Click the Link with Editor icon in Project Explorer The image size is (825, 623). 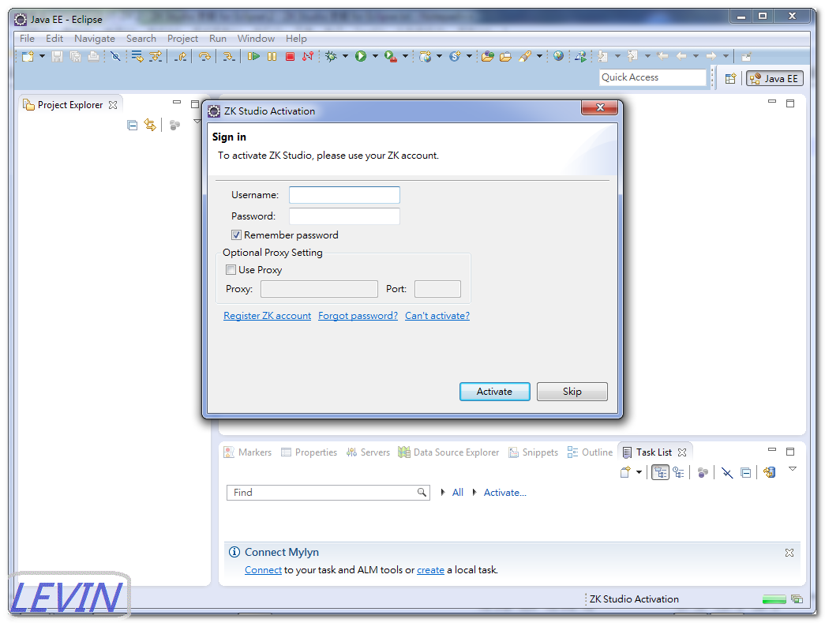coord(150,126)
